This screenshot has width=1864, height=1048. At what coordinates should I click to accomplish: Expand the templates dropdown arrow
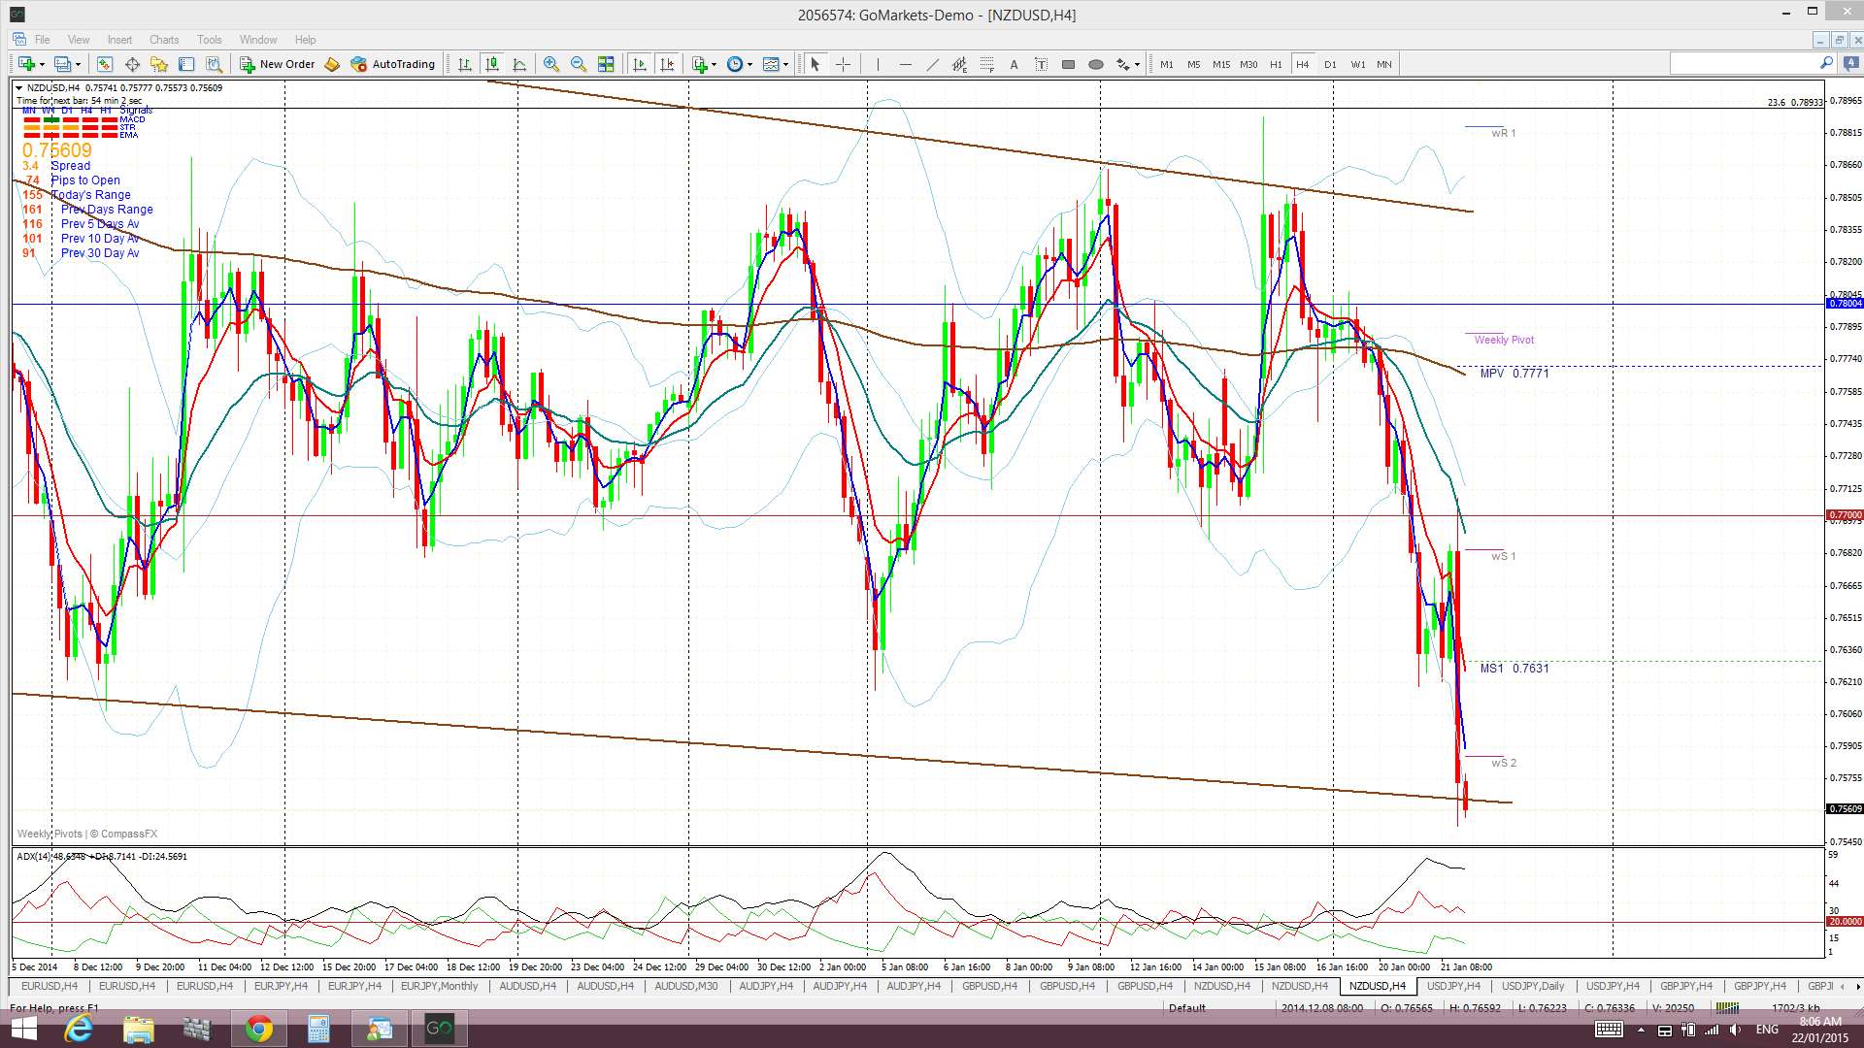[785, 64]
